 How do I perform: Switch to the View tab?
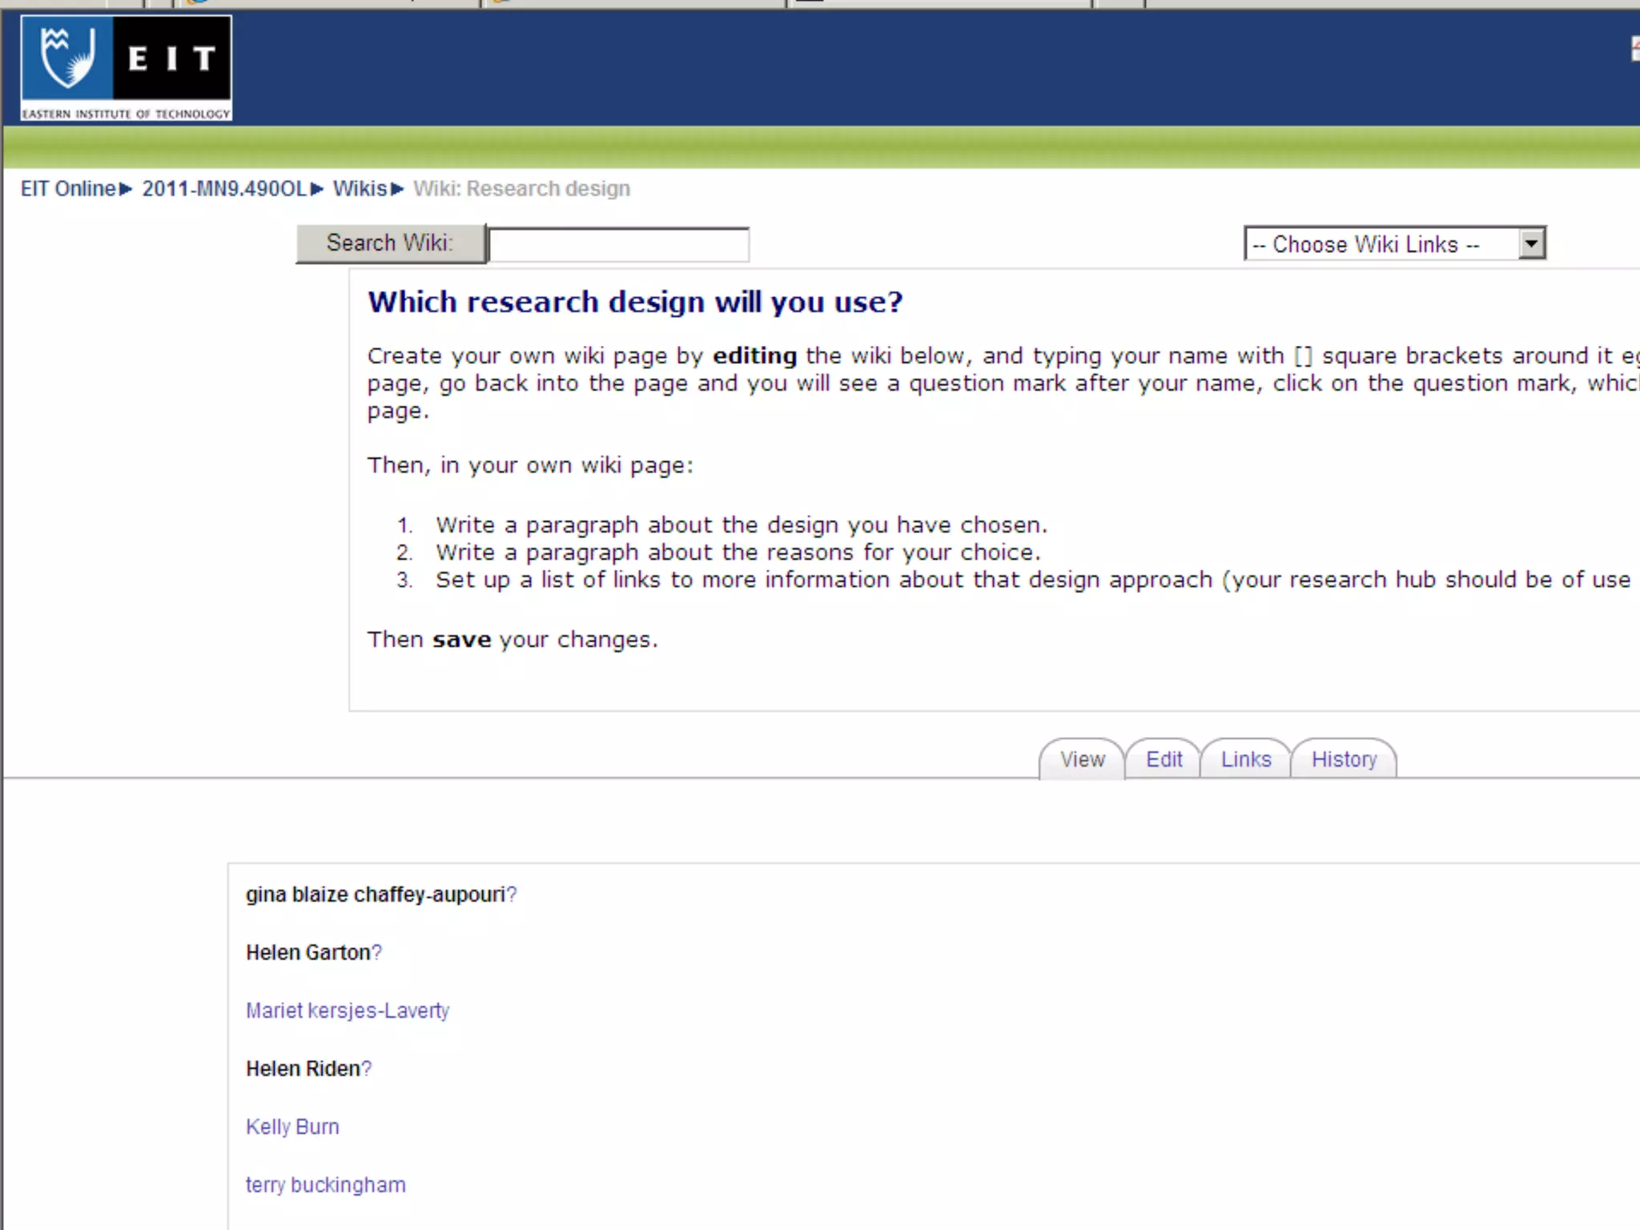point(1082,759)
